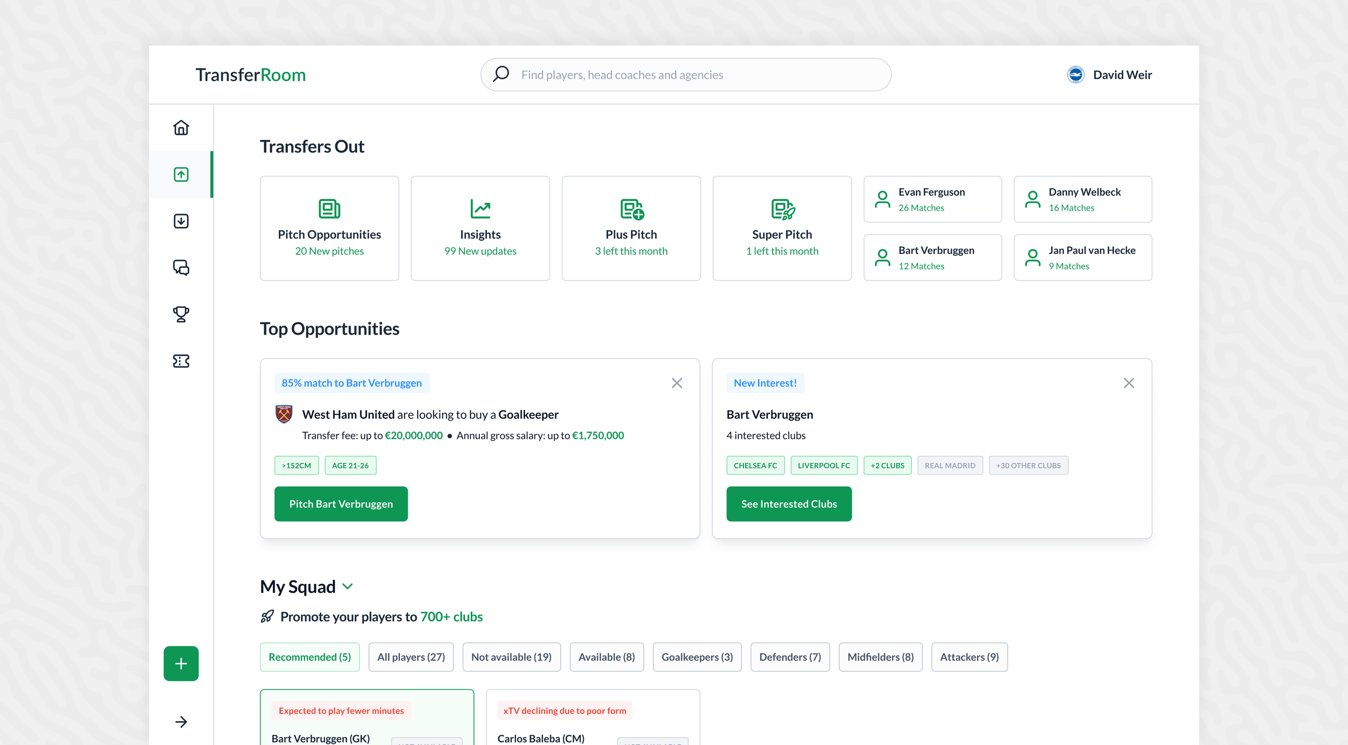
Task: Click the New Interest! badge
Action: pos(765,383)
